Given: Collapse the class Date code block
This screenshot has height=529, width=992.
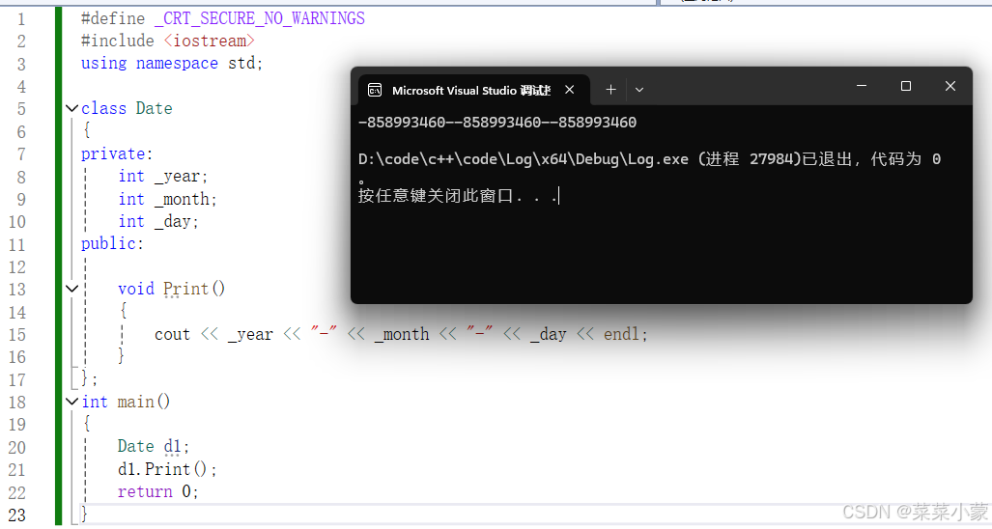Looking at the screenshot, I should (x=72, y=109).
